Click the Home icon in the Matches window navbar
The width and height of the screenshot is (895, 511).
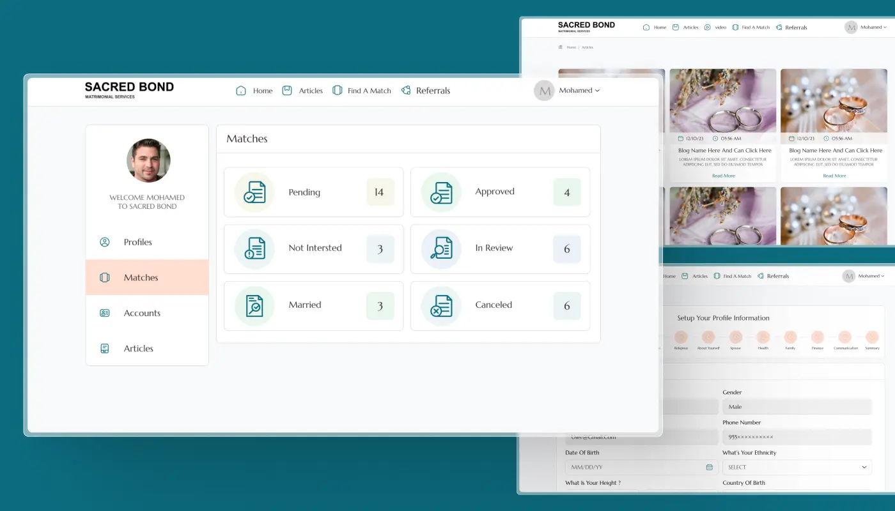tap(241, 91)
